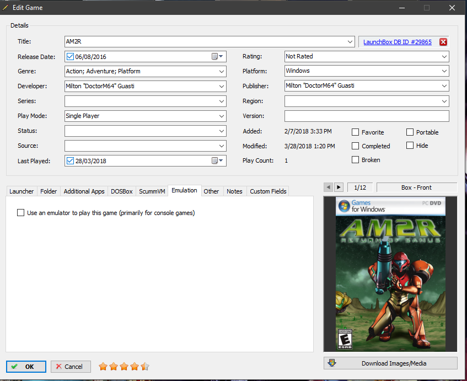
Task: Switch to the Launcher tab
Action: (x=22, y=191)
